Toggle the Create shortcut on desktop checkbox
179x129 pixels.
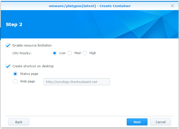(8, 66)
